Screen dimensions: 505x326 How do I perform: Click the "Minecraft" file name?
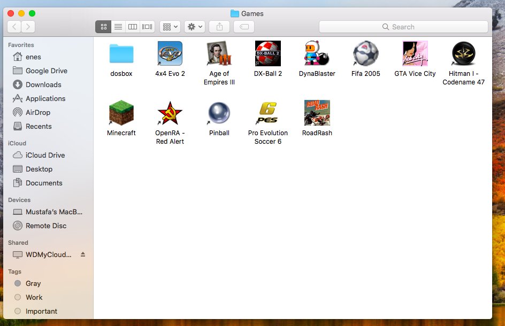coord(121,133)
